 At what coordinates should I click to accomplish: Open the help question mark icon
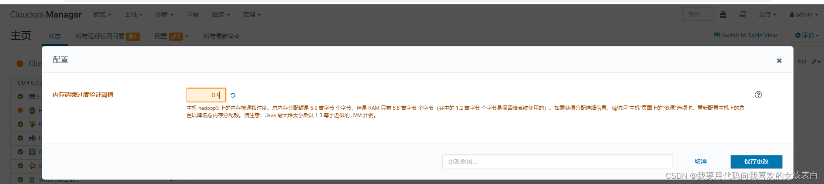point(758,95)
